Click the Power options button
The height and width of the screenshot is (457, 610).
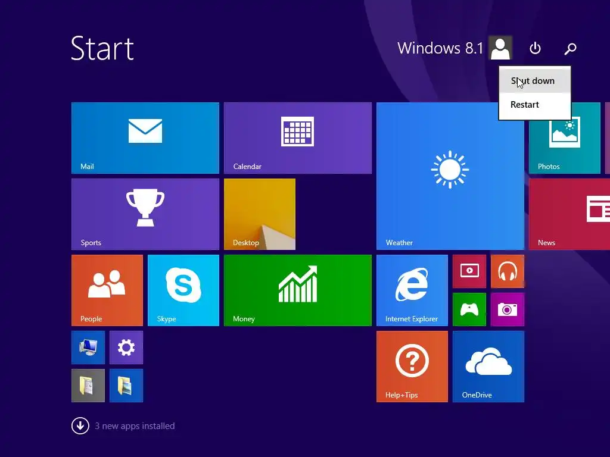pyautogui.click(x=536, y=48)
